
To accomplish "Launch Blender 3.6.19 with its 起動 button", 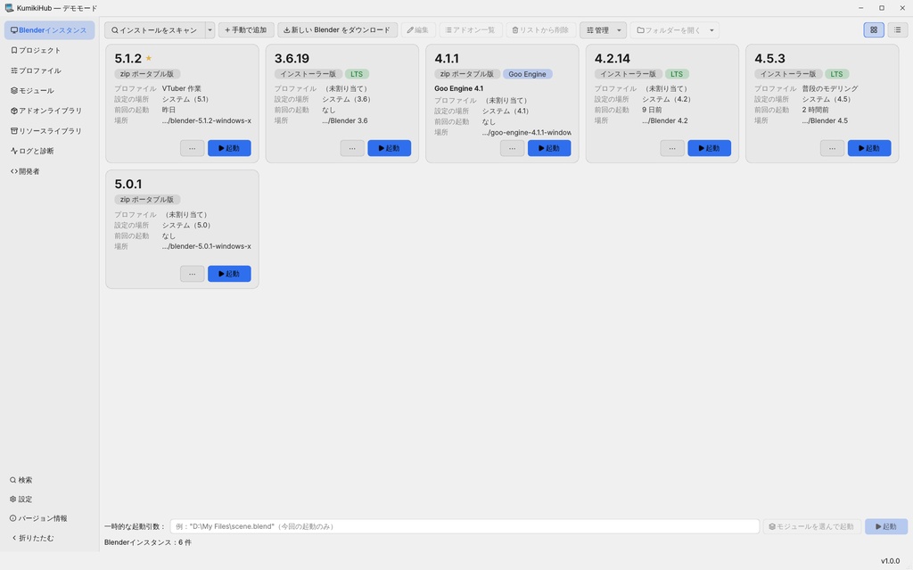I will click(x=389, y=148).
